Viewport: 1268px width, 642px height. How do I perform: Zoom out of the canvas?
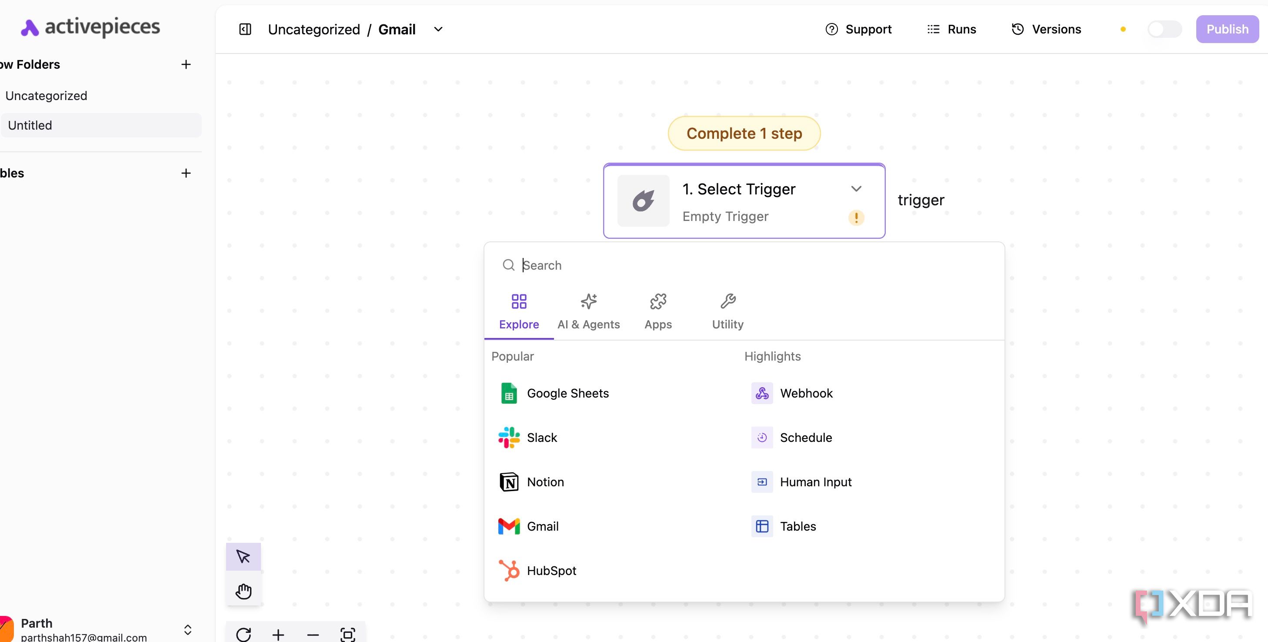(x=313, y=635)
